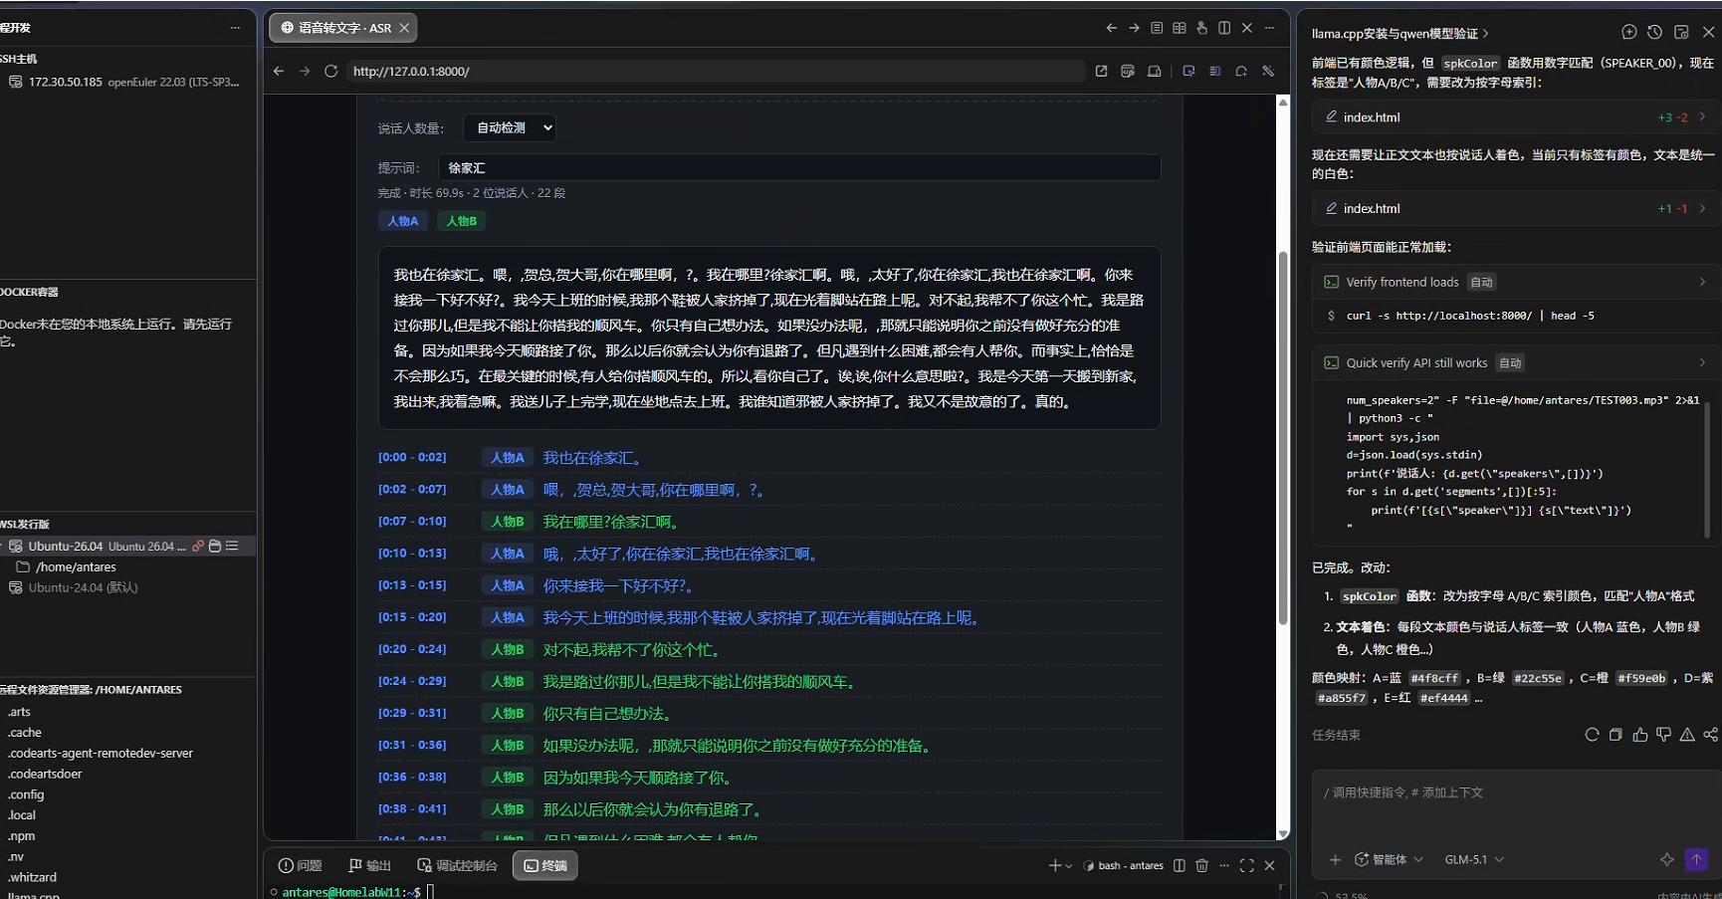1722x899 pixels.
Task: Collapse the Ubuntu-26.04 WSL distro node
Action: [3, 546]
